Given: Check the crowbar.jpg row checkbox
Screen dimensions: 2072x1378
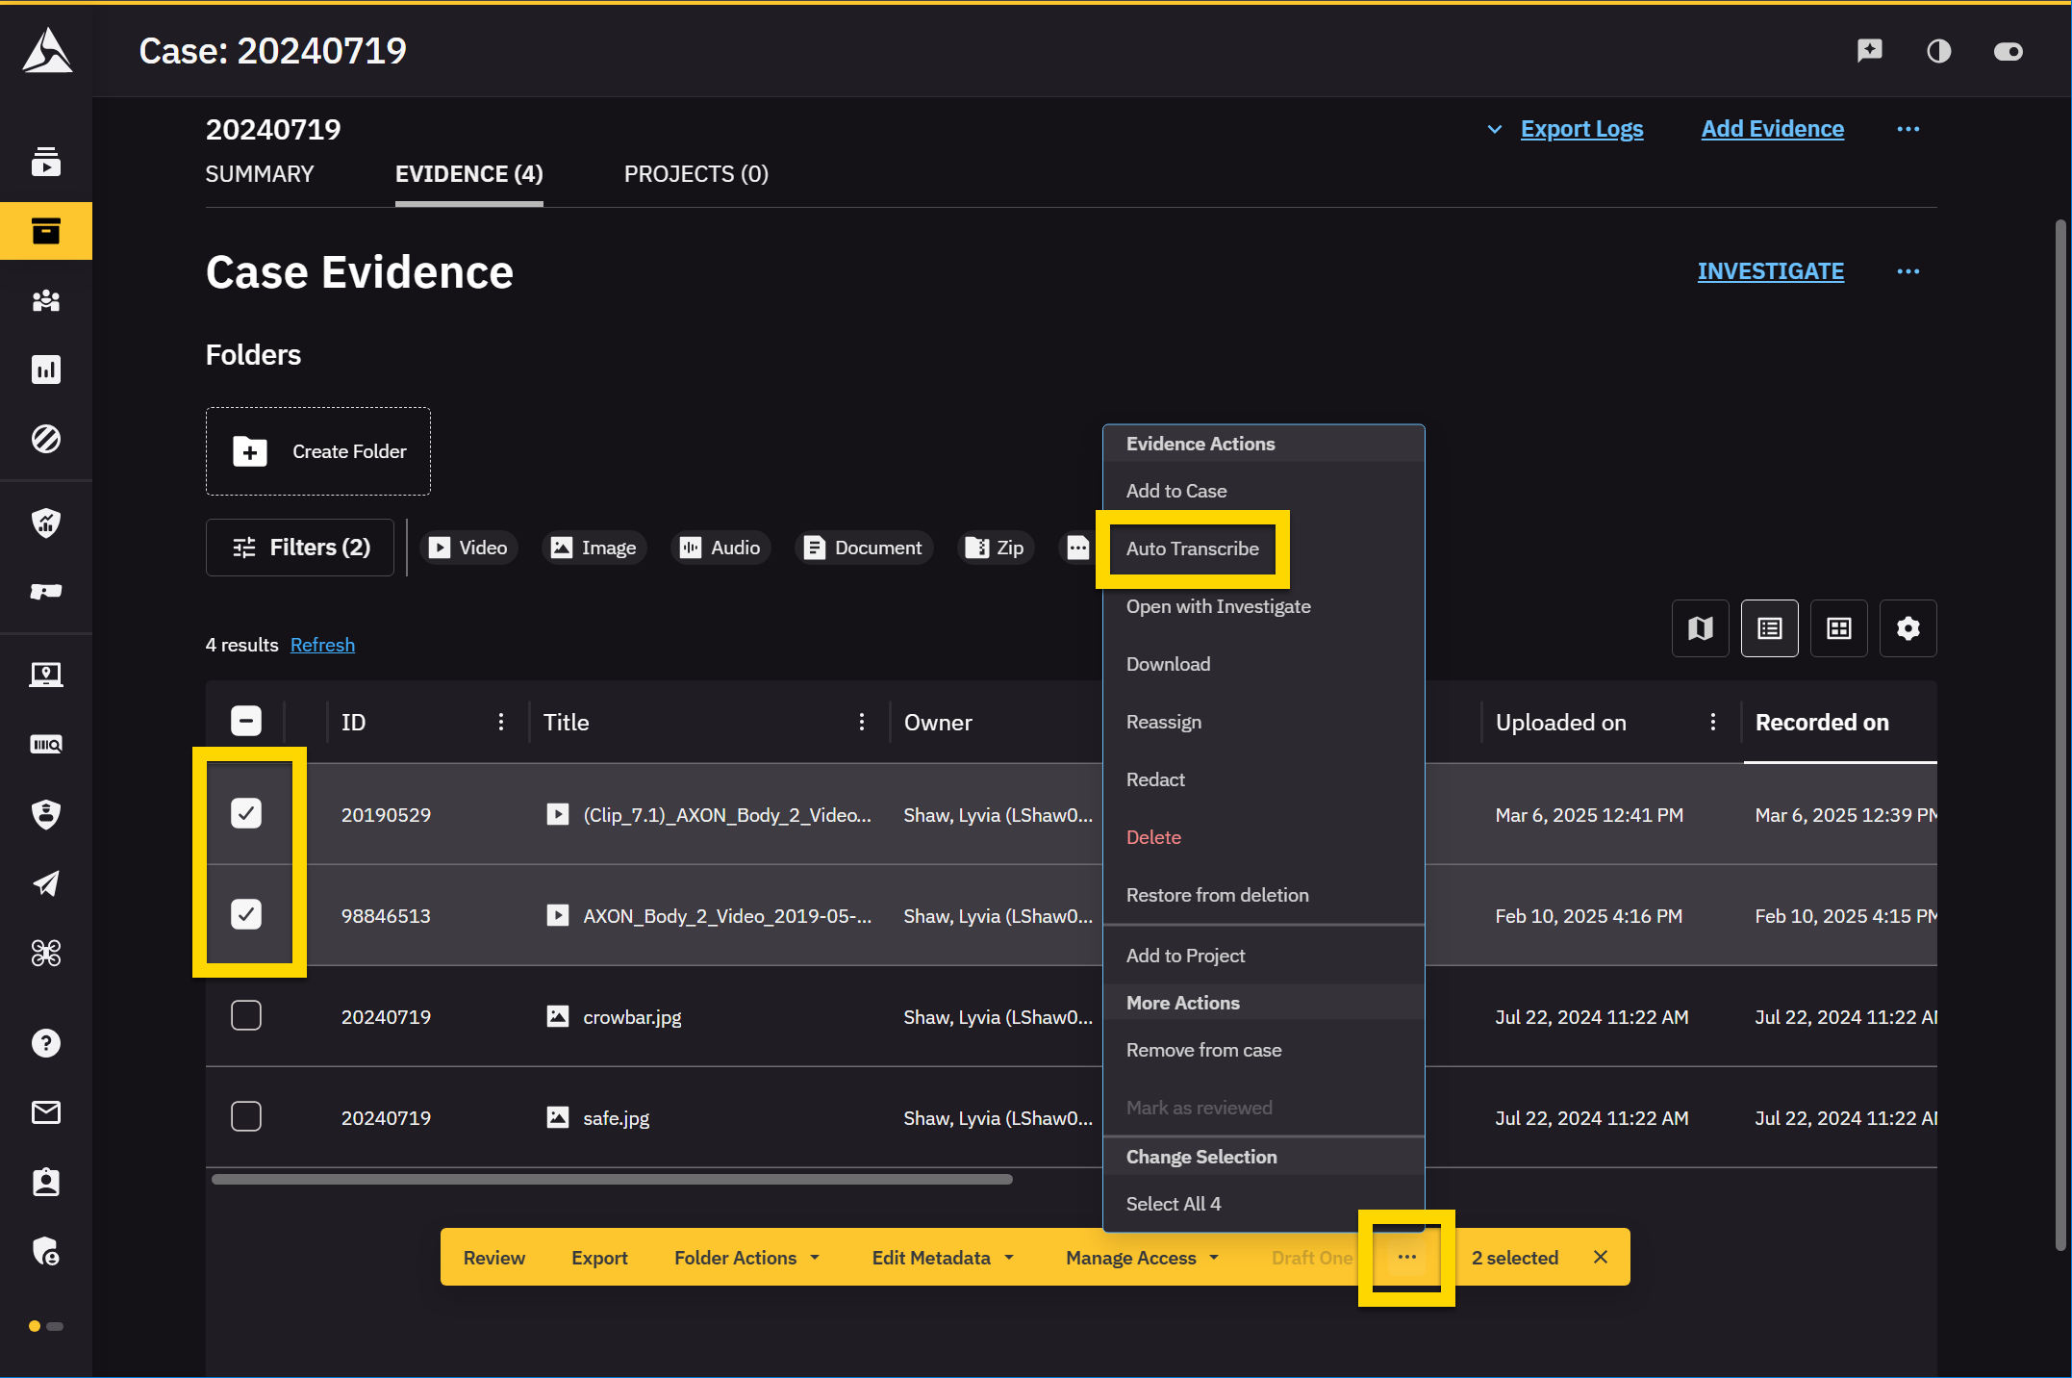Looking at the screenshot, I should click(x=246, y=1016).
